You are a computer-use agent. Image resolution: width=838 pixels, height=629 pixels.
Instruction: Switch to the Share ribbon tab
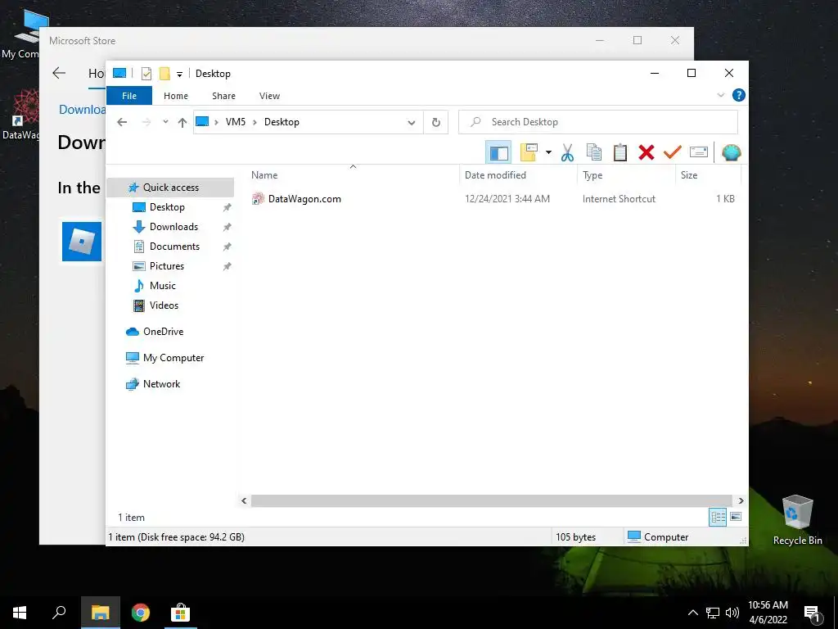[223, 96]
